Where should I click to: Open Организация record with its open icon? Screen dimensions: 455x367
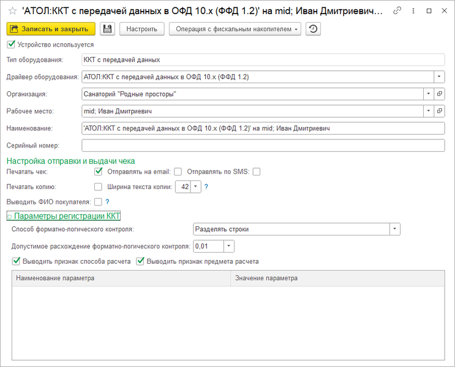click(440, 94)
